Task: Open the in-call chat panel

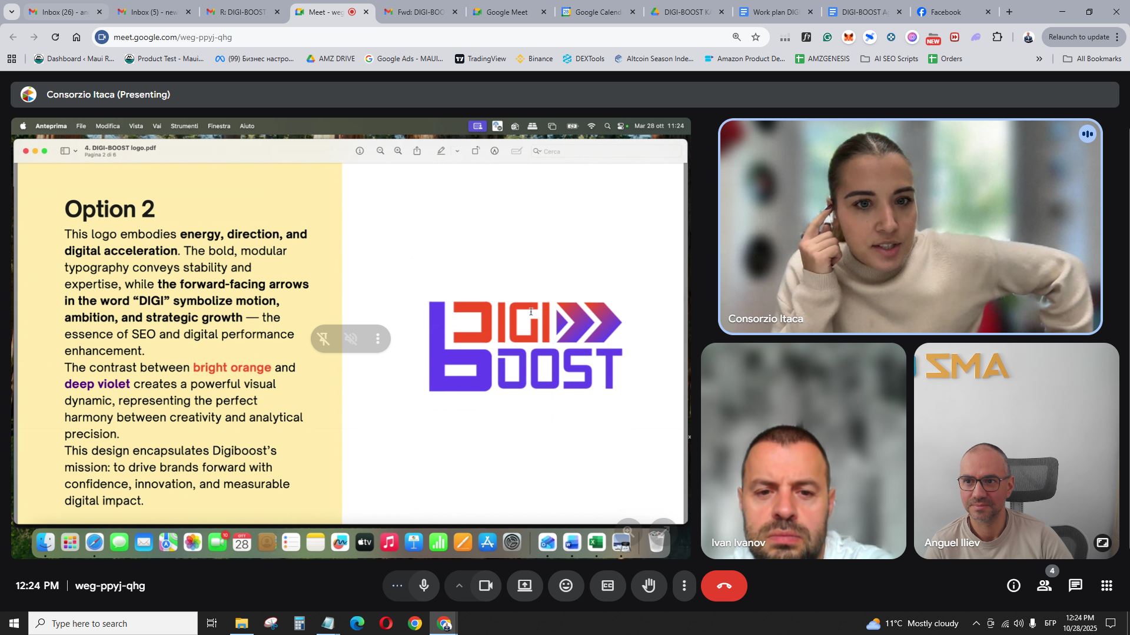Action: (1075, 586)
